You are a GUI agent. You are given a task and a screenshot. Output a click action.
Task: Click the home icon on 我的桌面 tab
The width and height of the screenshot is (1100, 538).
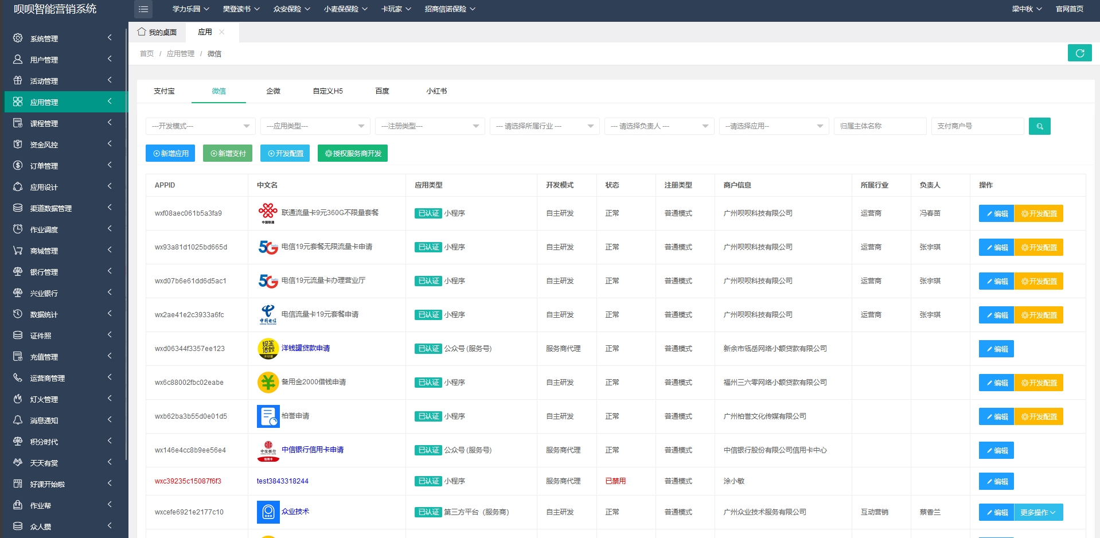click(x=142, y=32)
